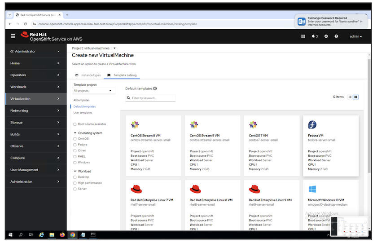377x243 pixels.
Task: Open the notifications bell
Action: click(x=315, y=36)
